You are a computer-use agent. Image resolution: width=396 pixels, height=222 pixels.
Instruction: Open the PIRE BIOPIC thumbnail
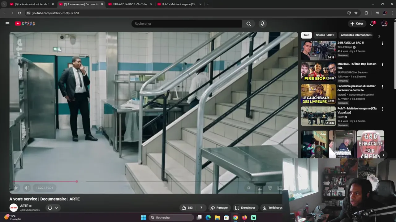[318, 72]
